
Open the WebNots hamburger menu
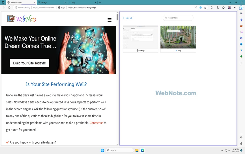click(x=110, y=19)
